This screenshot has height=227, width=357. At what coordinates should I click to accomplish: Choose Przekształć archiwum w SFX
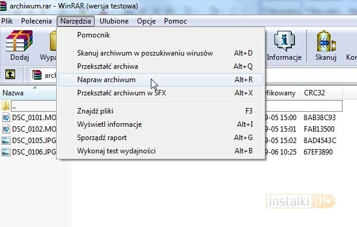(x=161, y=93)
